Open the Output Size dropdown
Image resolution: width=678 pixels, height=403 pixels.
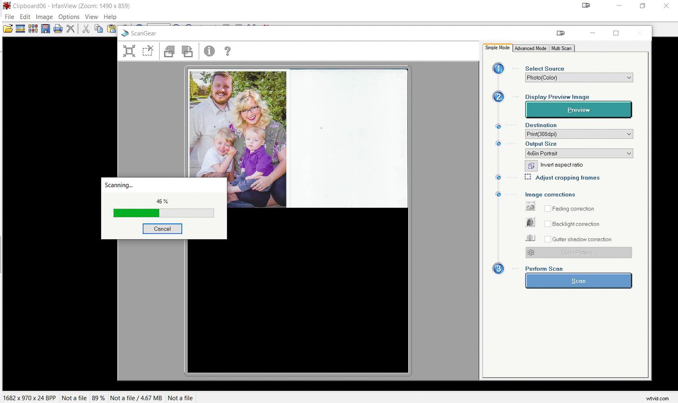click(629, 153)
